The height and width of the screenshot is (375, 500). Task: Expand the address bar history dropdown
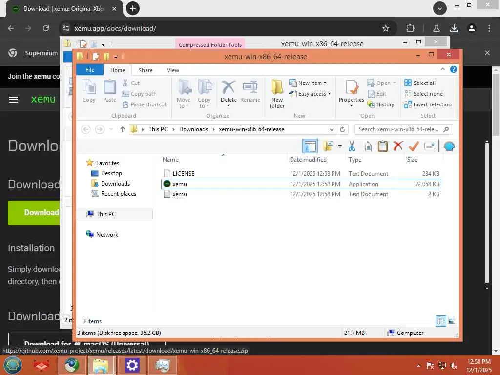tap(332, 129)
